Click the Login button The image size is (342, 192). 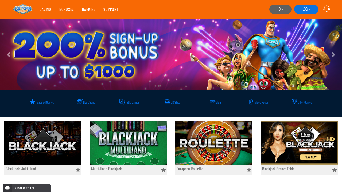click(x=306, y=9)
